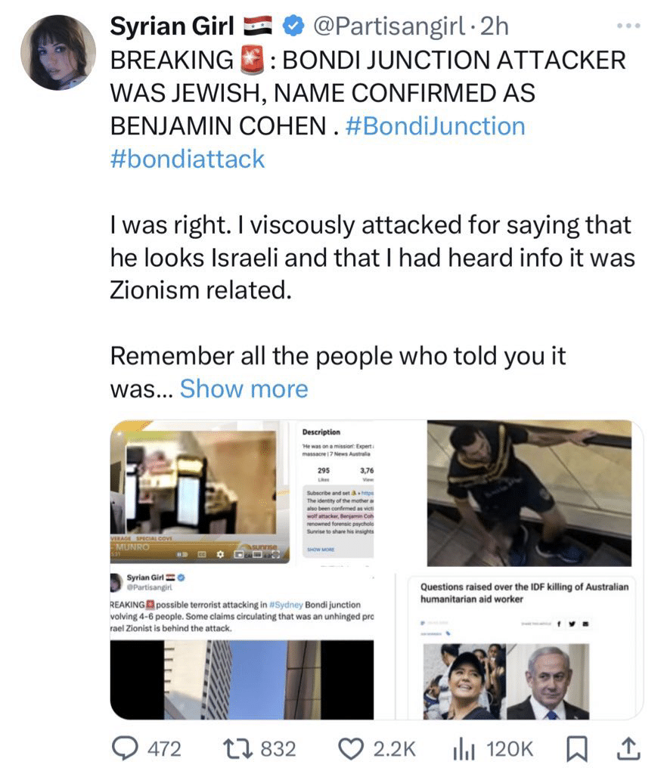Bookmark this tweet

point(576,749)
